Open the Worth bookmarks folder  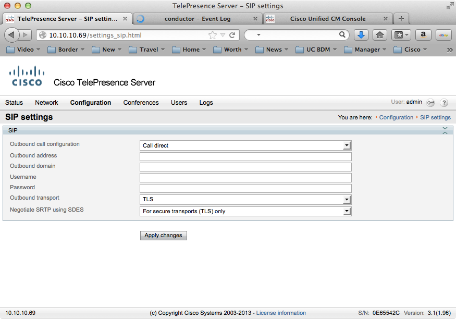(230, 50)
